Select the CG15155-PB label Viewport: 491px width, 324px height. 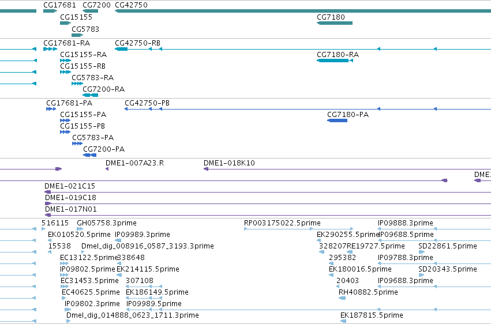[83, 126]
